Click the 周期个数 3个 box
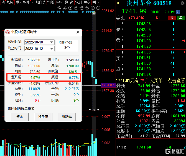 tap(67, 45)
